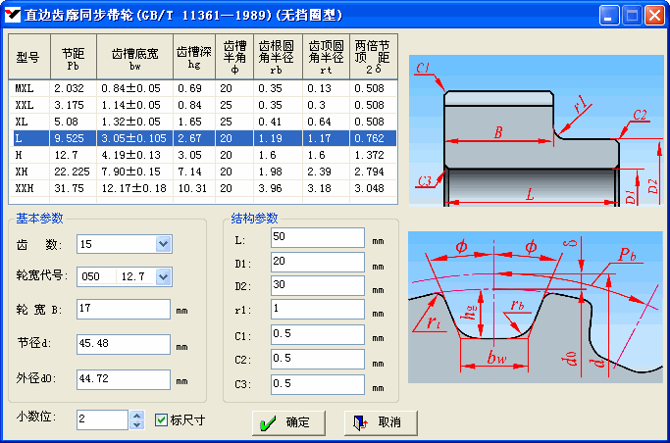670x443 pixels.
Task: Select the L type row
Action: point(203,138)
